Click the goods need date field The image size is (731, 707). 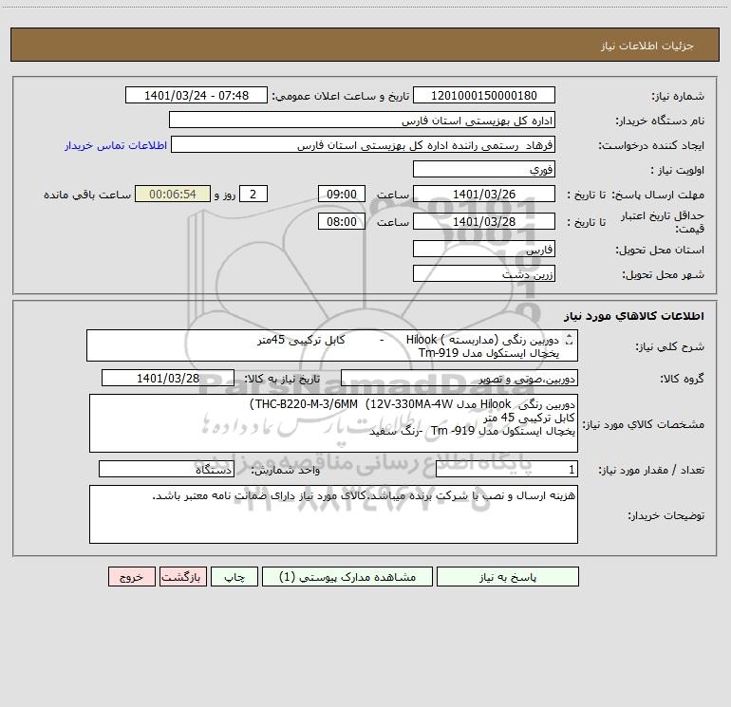(x=168, y=378)
